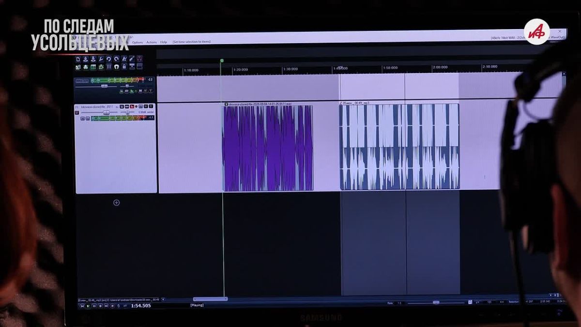Open the Actions menu
This screenshot has width=581, height=327.
(152, 42)
